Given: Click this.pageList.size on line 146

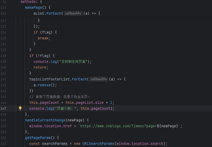Looking at the screenshot, I should 85,103.
